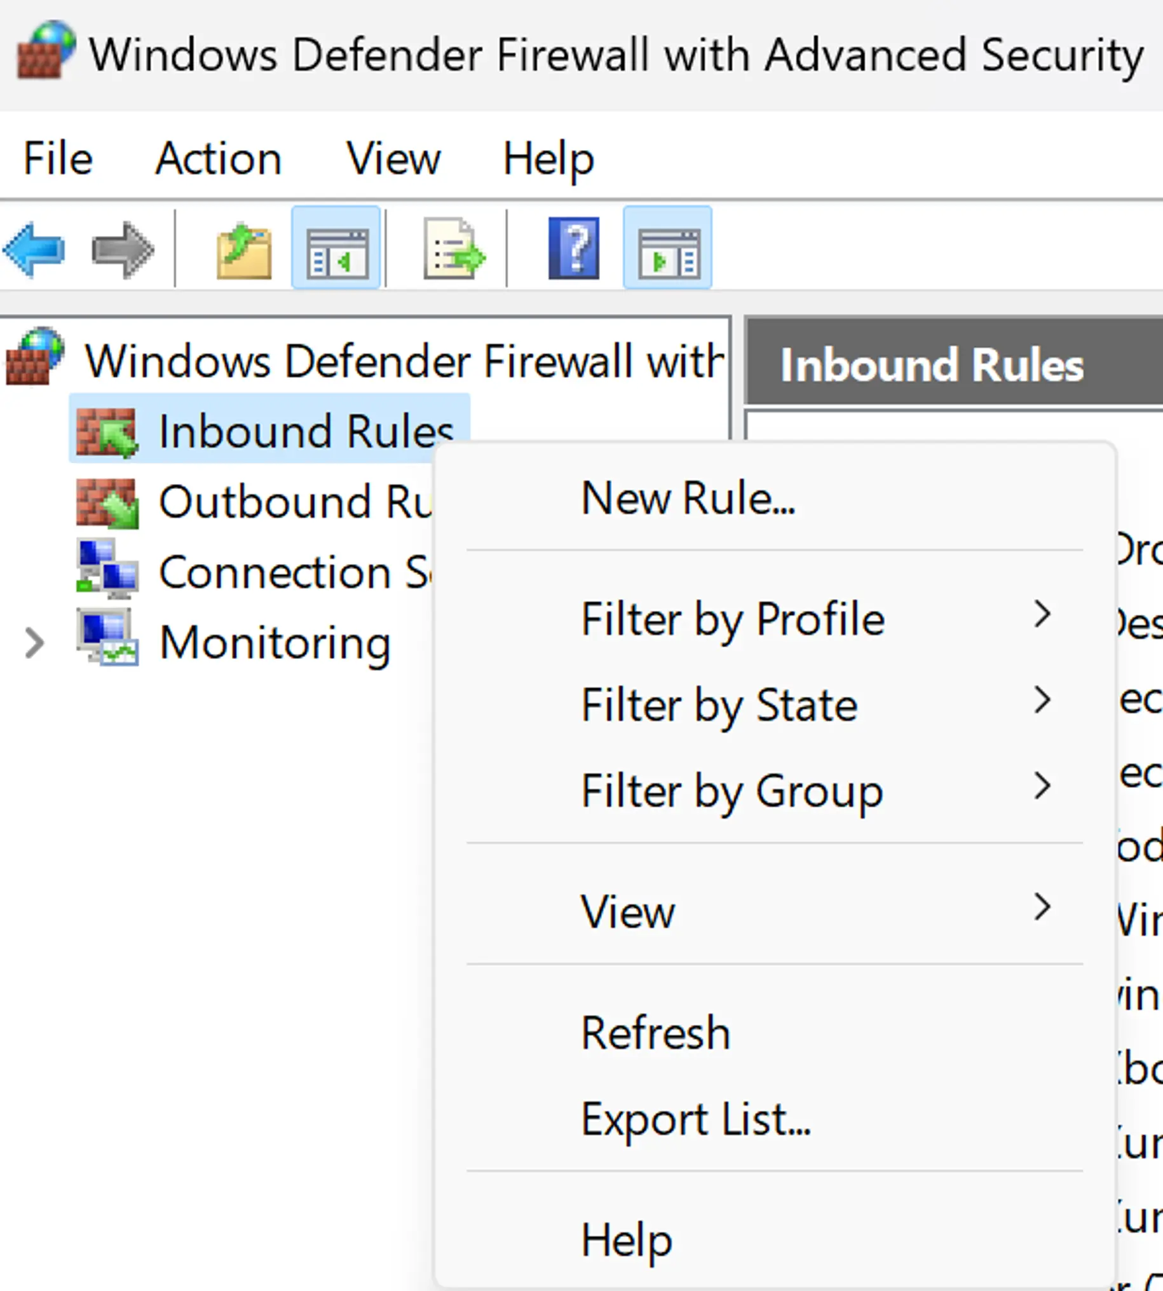Expand Filter by Group submenu
Screen dimensions: 1163x1291
tap(775, 790)
